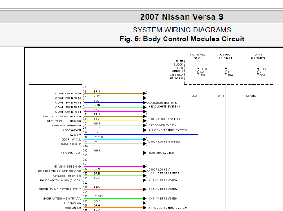Click the '2007 Nissan Versa S' heading
The width and height of the screenshot is (283, 211).
[x=182, y=17]
